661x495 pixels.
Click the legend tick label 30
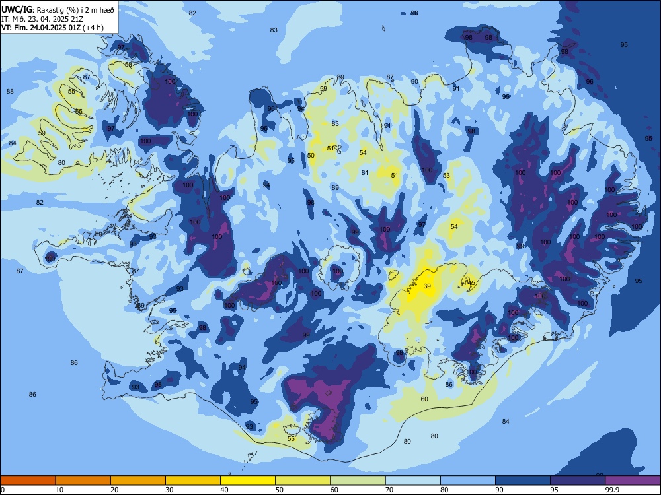(x=169, y=490)
